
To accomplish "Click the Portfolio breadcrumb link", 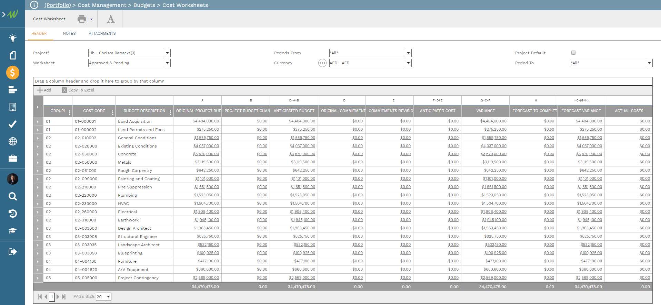I will click(x=58, y=5).
